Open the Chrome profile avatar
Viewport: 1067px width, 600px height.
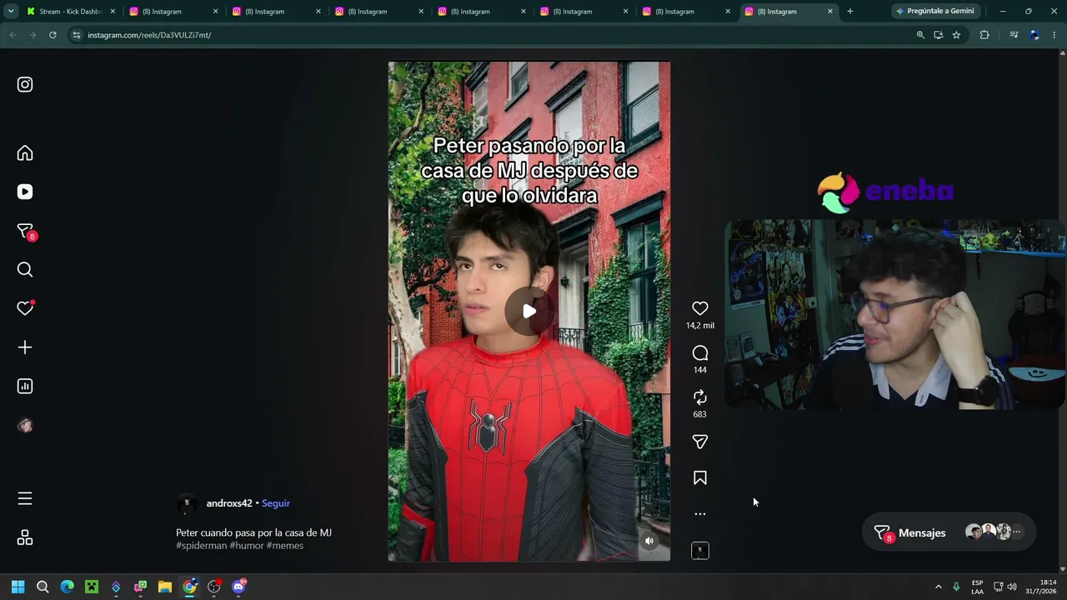(1034, 35)
